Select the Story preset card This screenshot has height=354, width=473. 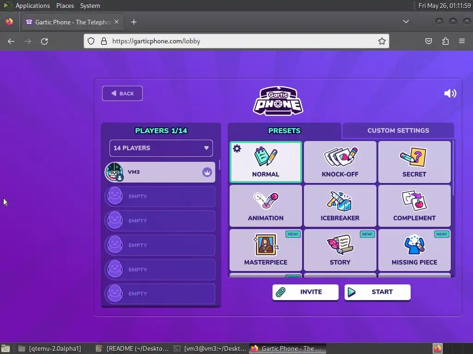pyautogui.click(x=340, y=250)
